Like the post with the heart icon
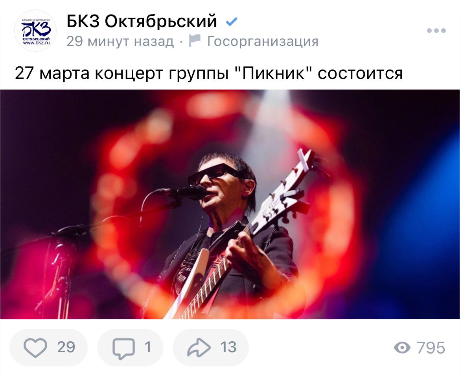The image size is (460, 377). coord(35,348)
